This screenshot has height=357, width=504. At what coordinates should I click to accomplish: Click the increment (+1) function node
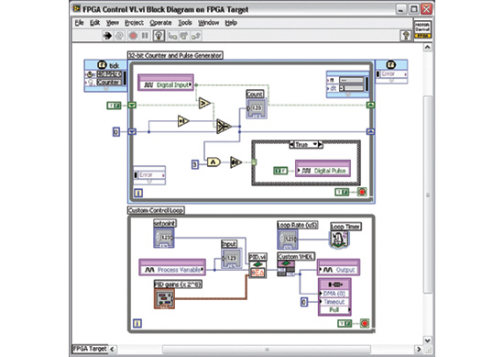pos(183,121)
